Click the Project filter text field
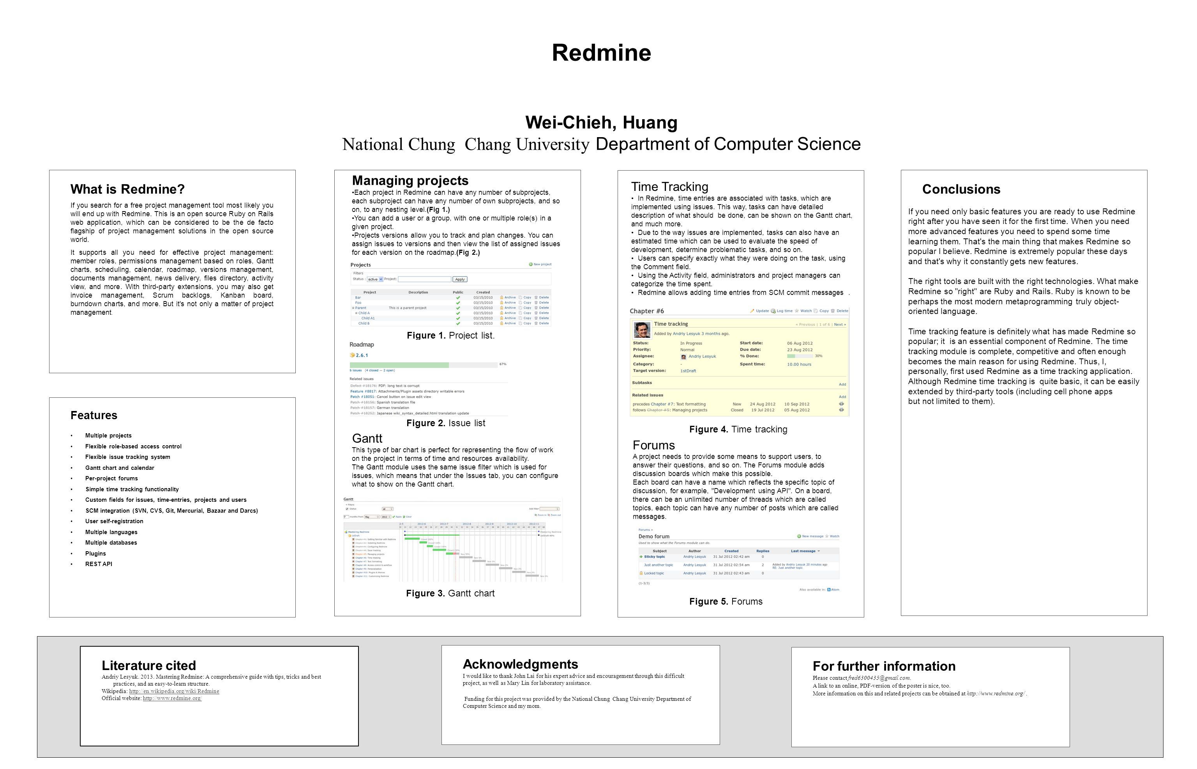This screenshot has height=769, width=1197. pos(425,279)
